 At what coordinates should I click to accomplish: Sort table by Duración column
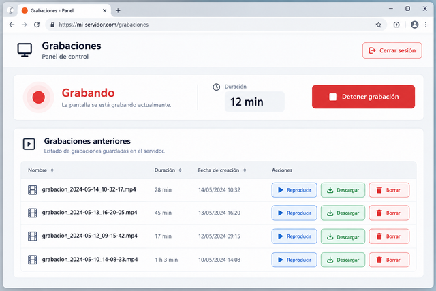click(168, 170)
